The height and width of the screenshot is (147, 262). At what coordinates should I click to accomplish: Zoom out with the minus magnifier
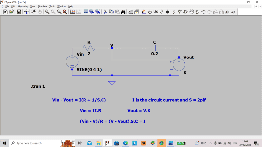59,12
